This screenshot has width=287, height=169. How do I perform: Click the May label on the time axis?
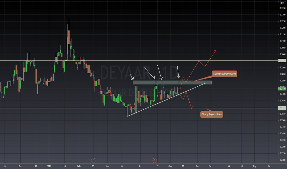(x=170, y=166)
